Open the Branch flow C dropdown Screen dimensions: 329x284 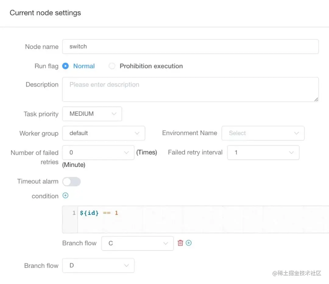137,243
